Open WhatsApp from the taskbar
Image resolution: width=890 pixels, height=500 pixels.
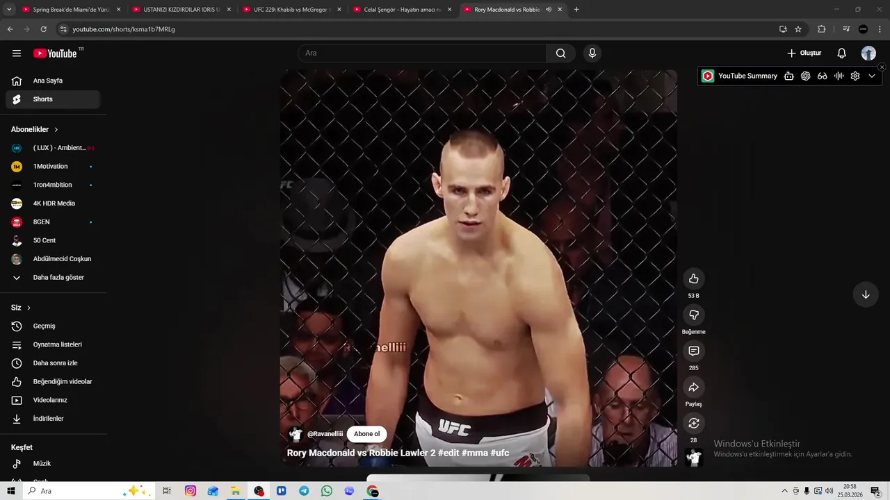pos(327,491)
